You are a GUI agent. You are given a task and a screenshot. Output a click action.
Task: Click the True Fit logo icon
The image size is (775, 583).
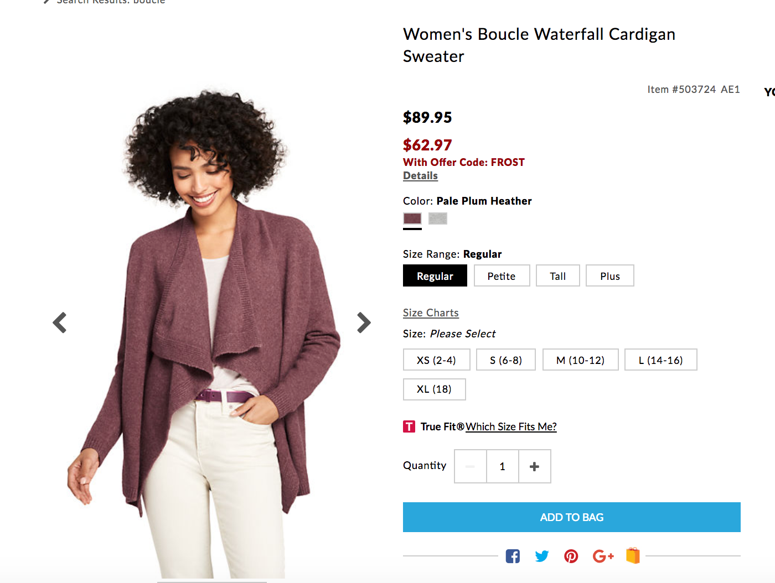[409, 426]
